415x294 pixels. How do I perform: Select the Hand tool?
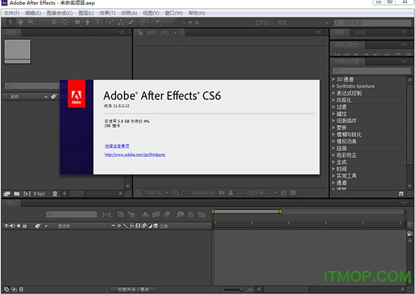point(20,22)
